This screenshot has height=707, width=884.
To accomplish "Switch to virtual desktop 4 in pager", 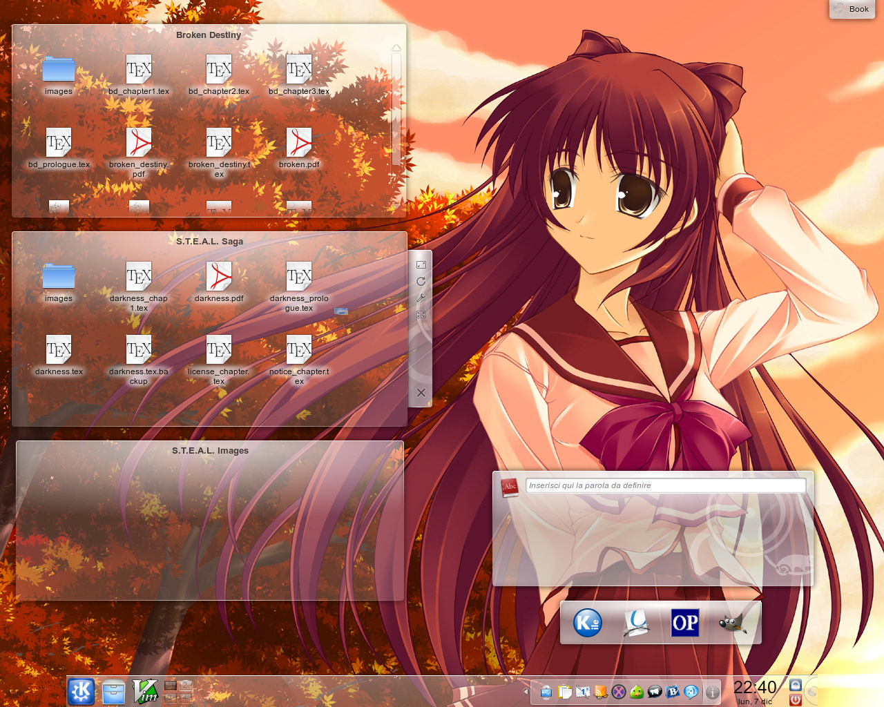I will (185, 697).
